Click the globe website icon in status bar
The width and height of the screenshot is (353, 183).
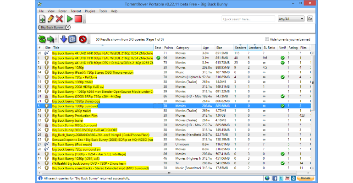pyautogui.click(x=267, y=178)
